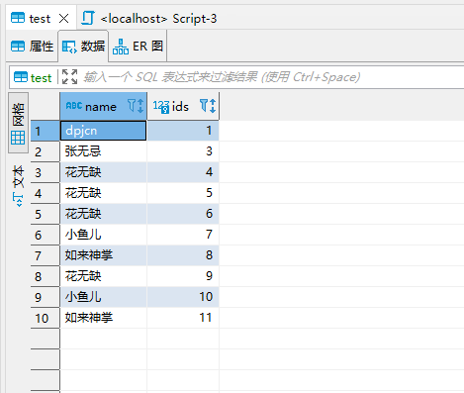Select the name column header

click(x=103, y=106)
